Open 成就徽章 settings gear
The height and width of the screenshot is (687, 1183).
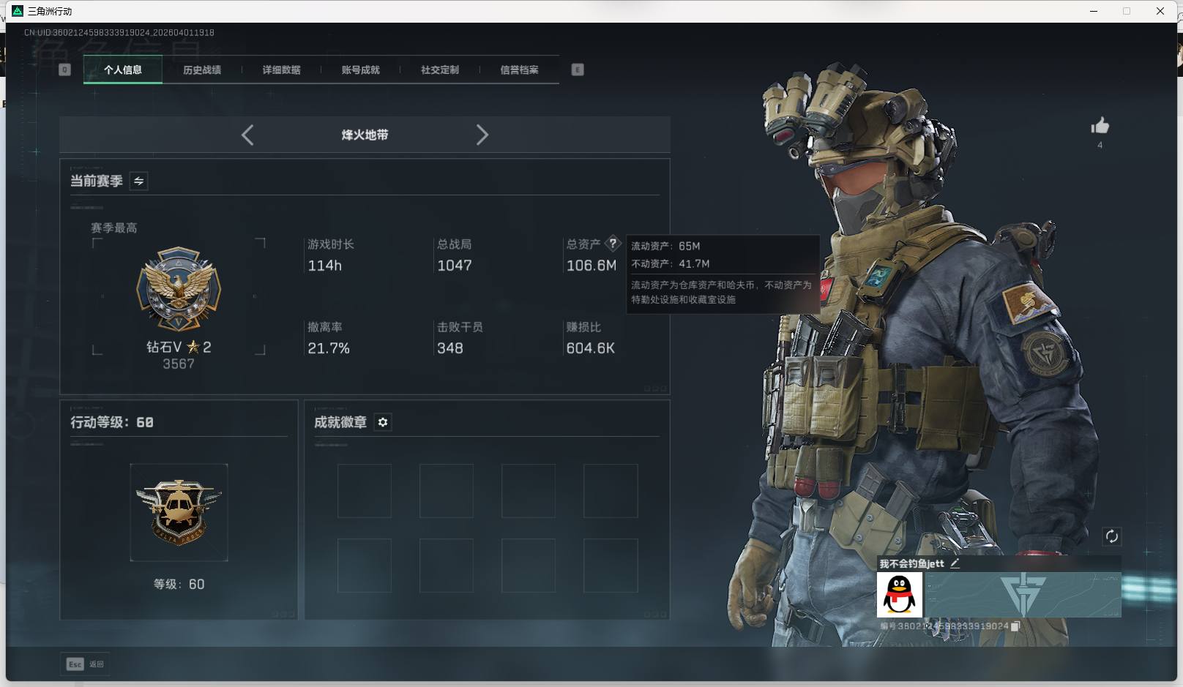(x=383, y=422)
